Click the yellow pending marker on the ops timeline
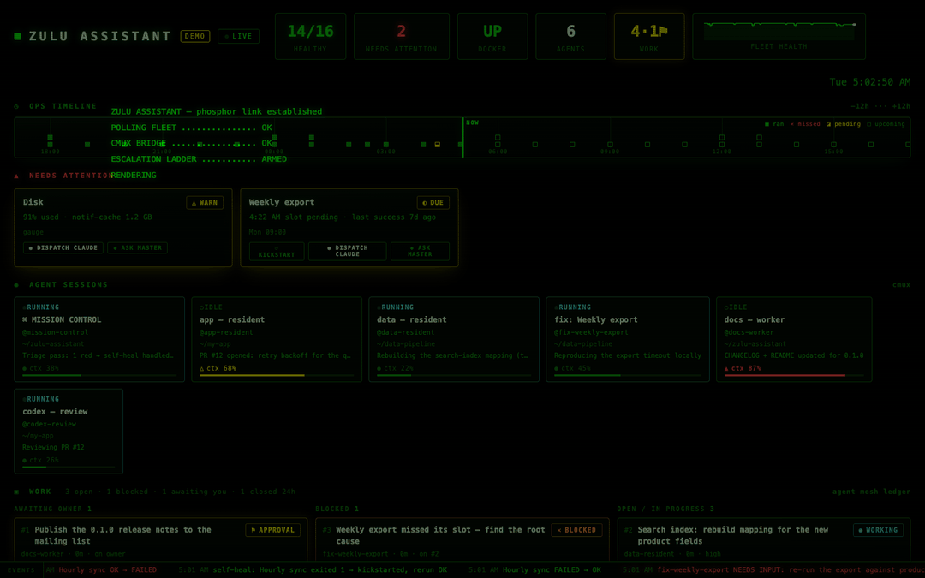The height and width of the screenshot is (578, 925). coord(437,144)
